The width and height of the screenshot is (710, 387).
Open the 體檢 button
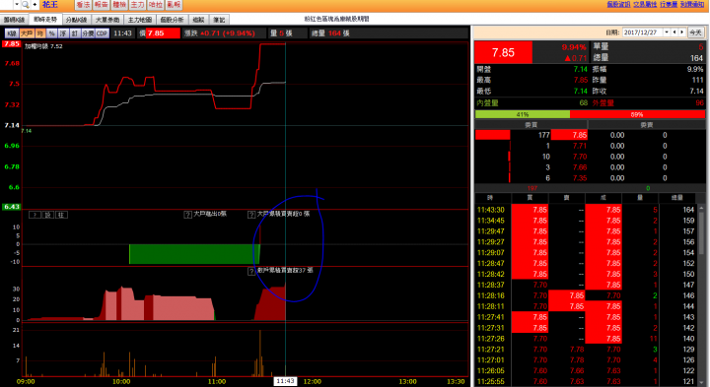[119, 5]
